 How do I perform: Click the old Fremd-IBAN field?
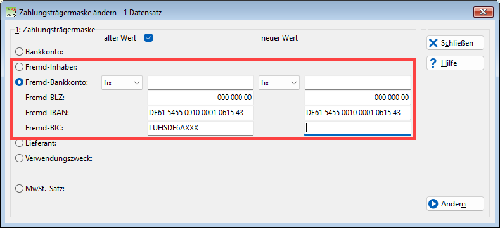[x=201, y=113]
